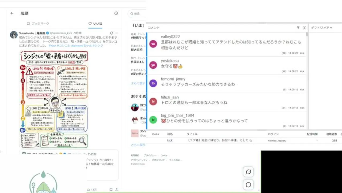
Task: Click the tomomi_jimny comment avatar
Action: pyautogui.click(x=153, y=83)
